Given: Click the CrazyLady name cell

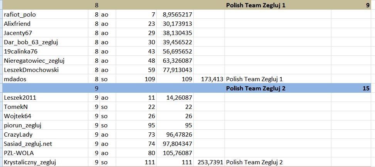Looking at the screenshot, I should (45, 134).
